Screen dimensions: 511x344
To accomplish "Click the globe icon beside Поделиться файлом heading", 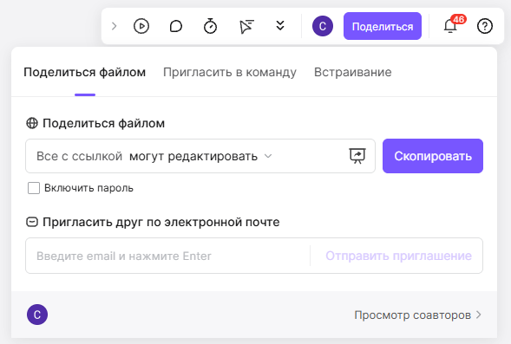I will pyautogui.click(x=32, y=123).
